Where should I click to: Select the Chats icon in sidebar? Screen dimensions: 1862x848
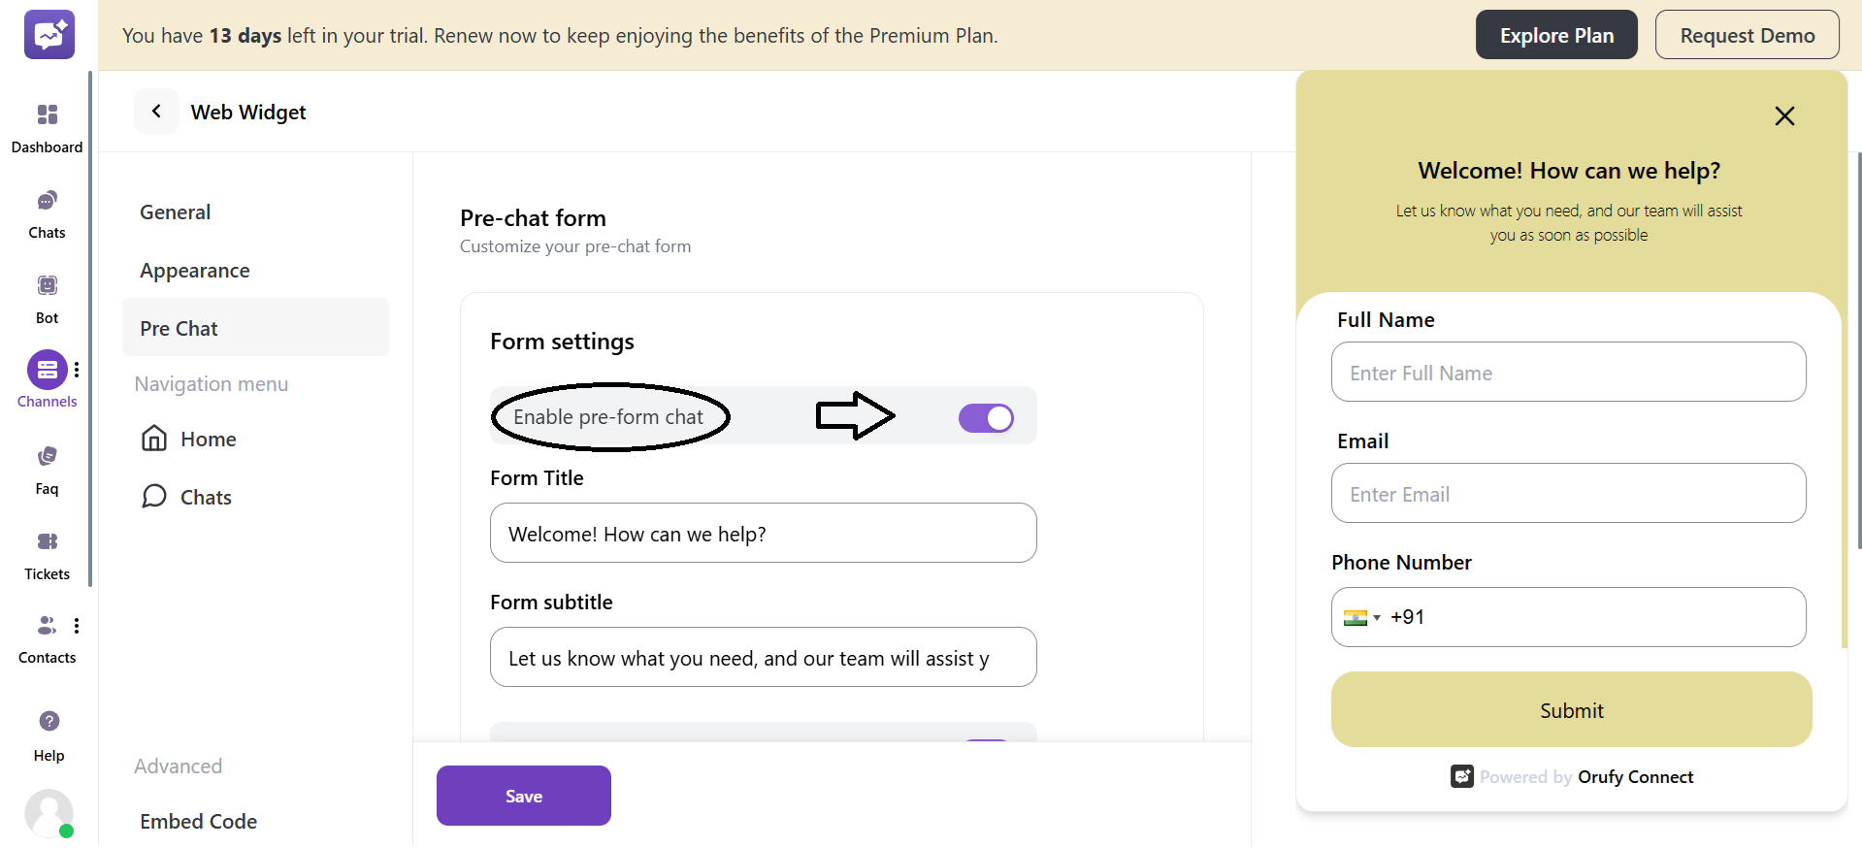tap(47, 211)
